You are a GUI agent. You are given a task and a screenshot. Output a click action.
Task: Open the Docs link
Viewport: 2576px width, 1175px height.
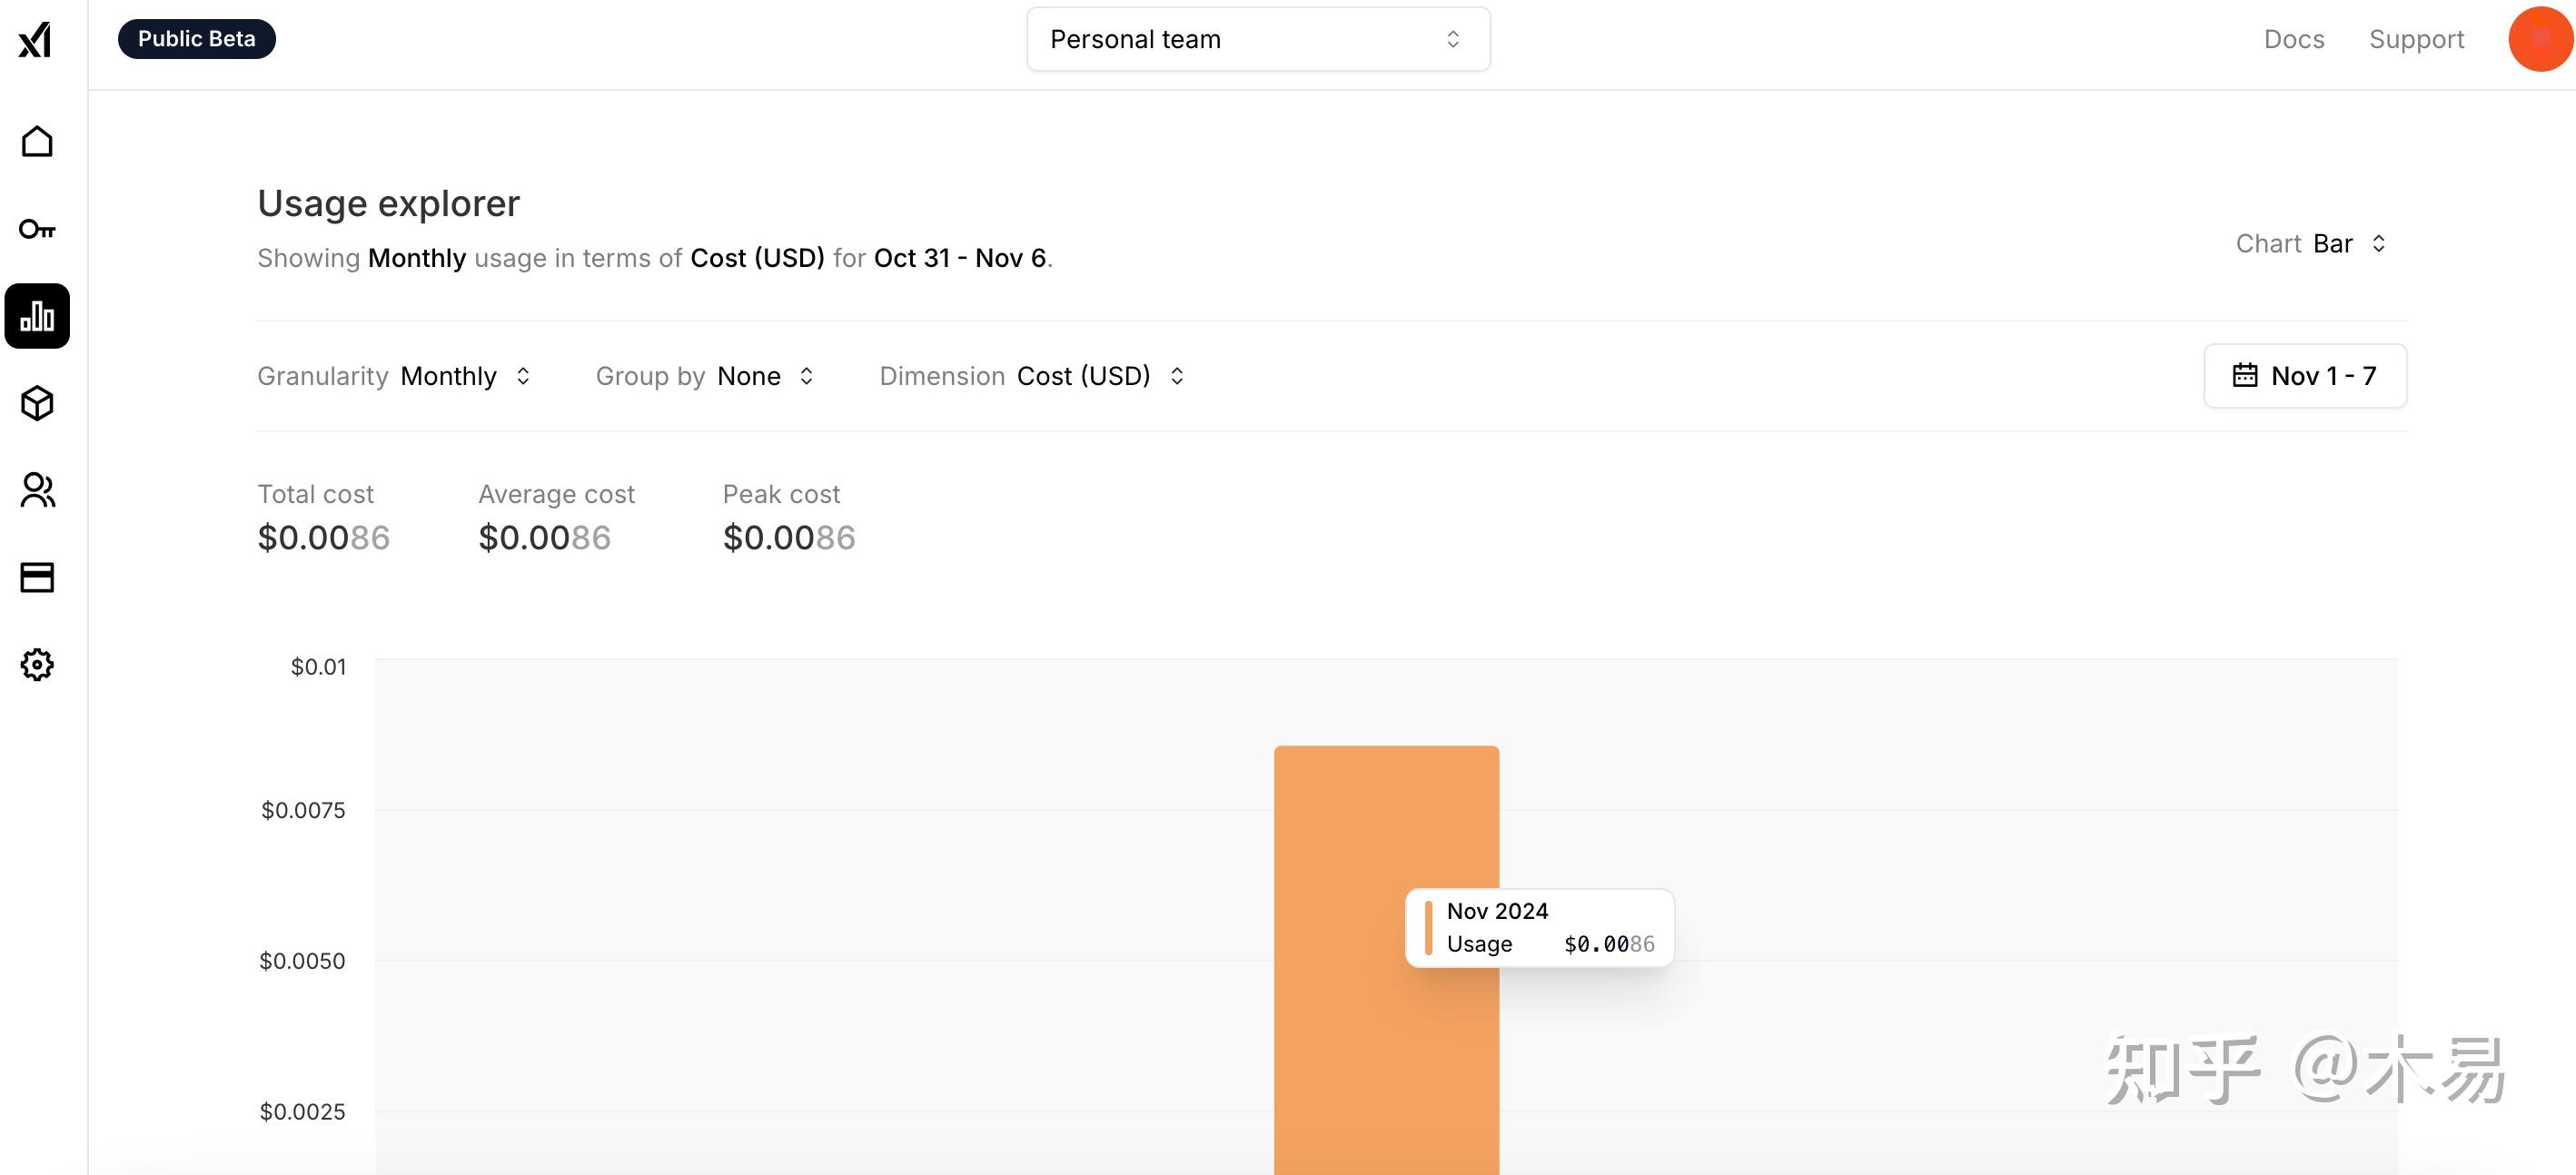coord(2293,39)
